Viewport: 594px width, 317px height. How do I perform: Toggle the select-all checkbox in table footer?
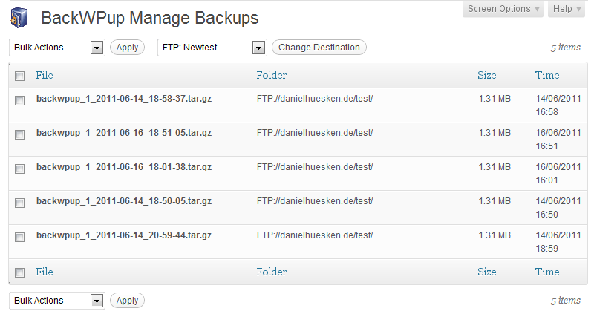click(x=20, y=272)
